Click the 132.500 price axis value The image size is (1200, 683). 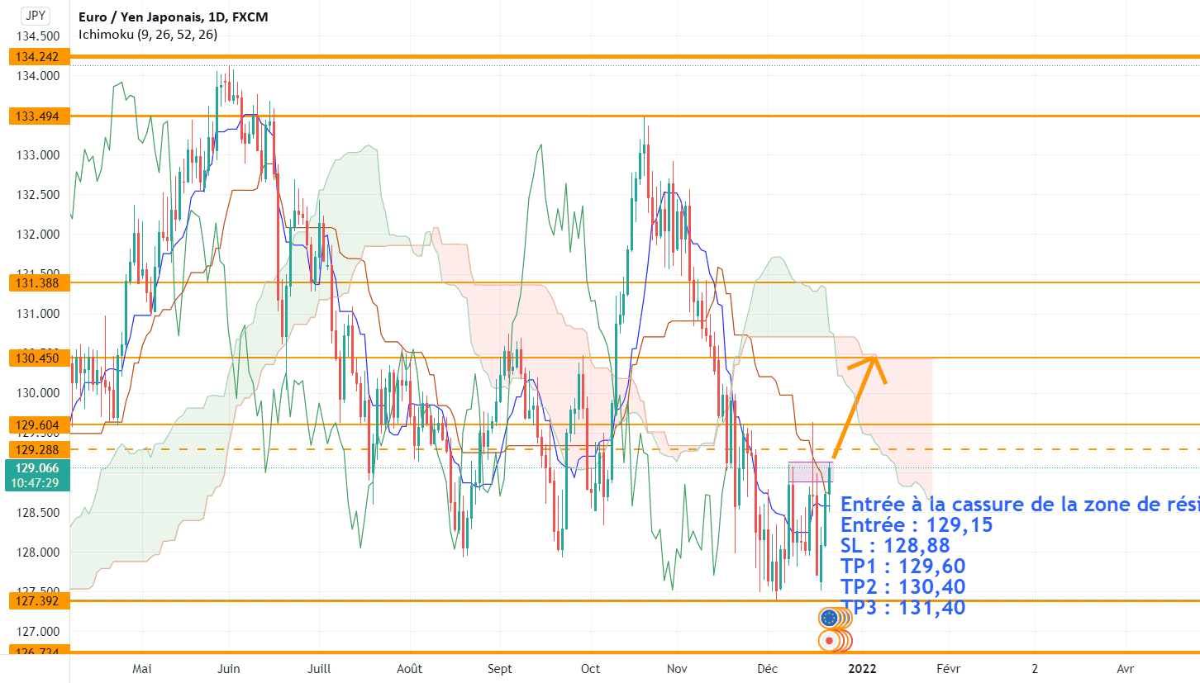tap(38, 195)
